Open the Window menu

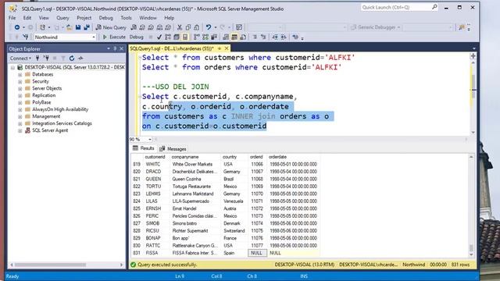pos(148,18)
